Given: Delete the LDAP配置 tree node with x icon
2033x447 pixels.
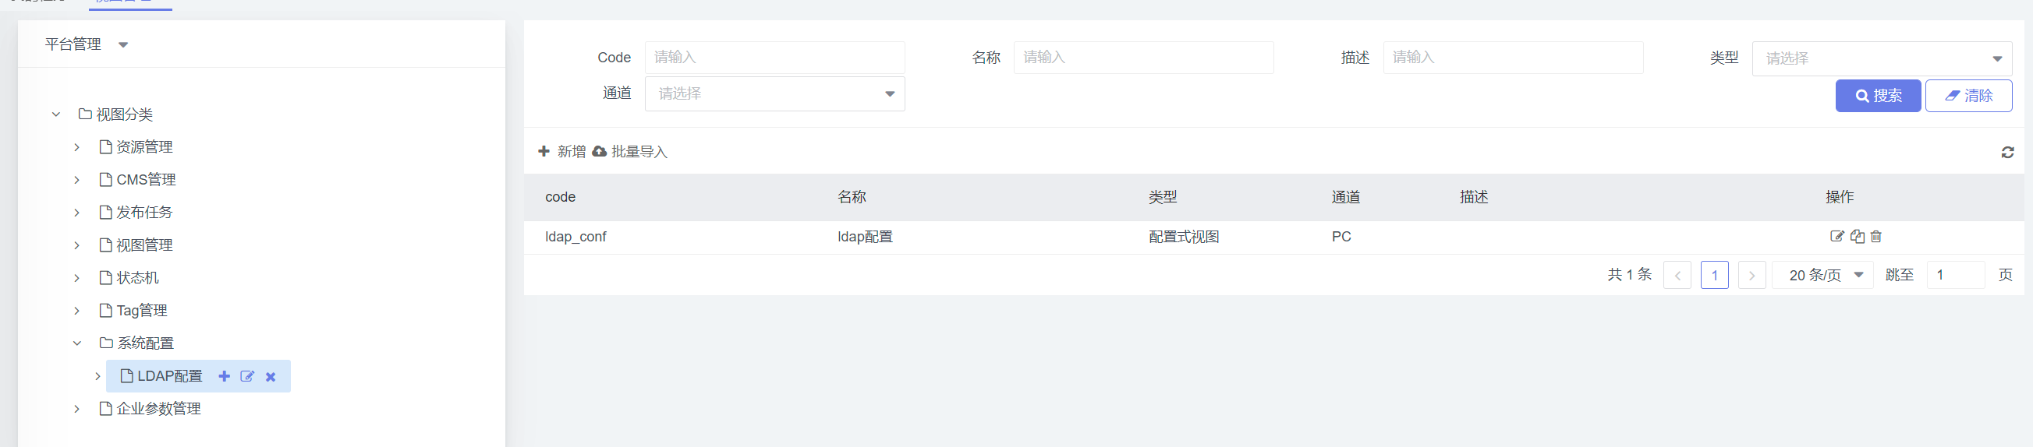Looking at the screenshot, I should point(271,377).
